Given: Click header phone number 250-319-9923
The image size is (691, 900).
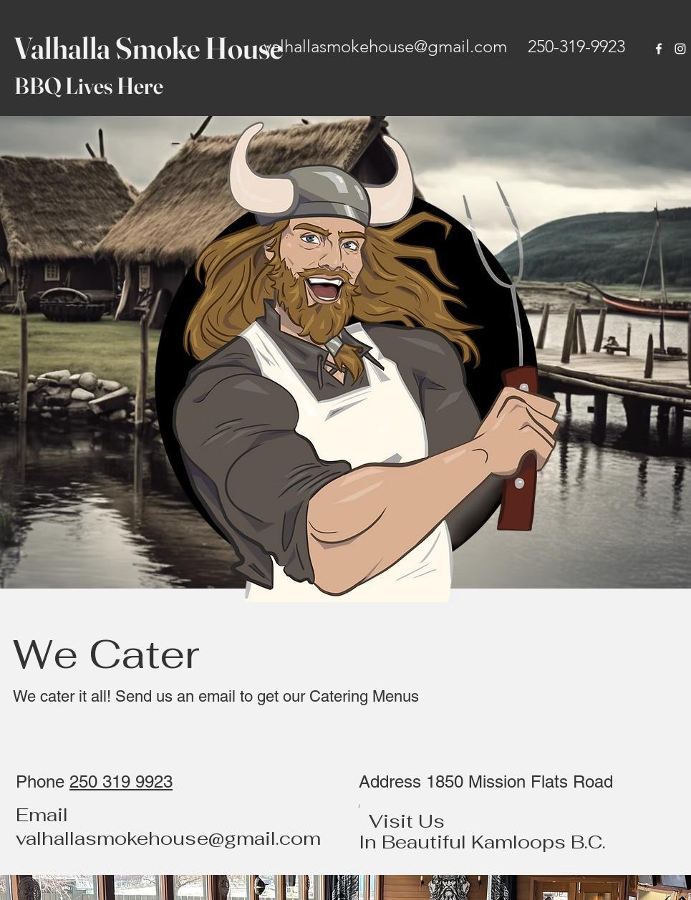Looking at the screenshot, I should pyautogui.click(x=576, y=47).
